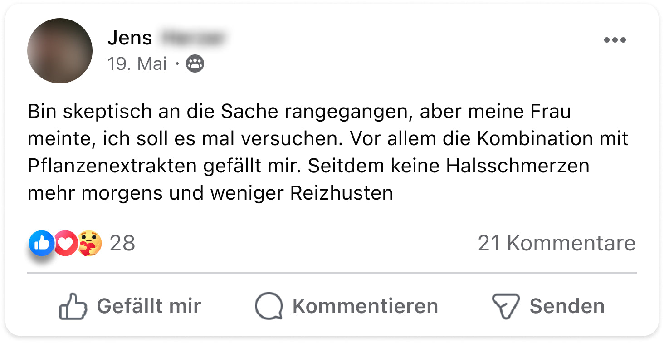Click the Senden paper-plane icon

pos(506,306)
